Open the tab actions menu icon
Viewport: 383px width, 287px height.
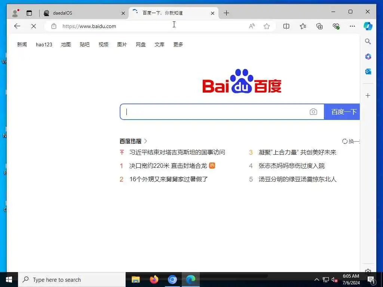(x=29, y=13)
